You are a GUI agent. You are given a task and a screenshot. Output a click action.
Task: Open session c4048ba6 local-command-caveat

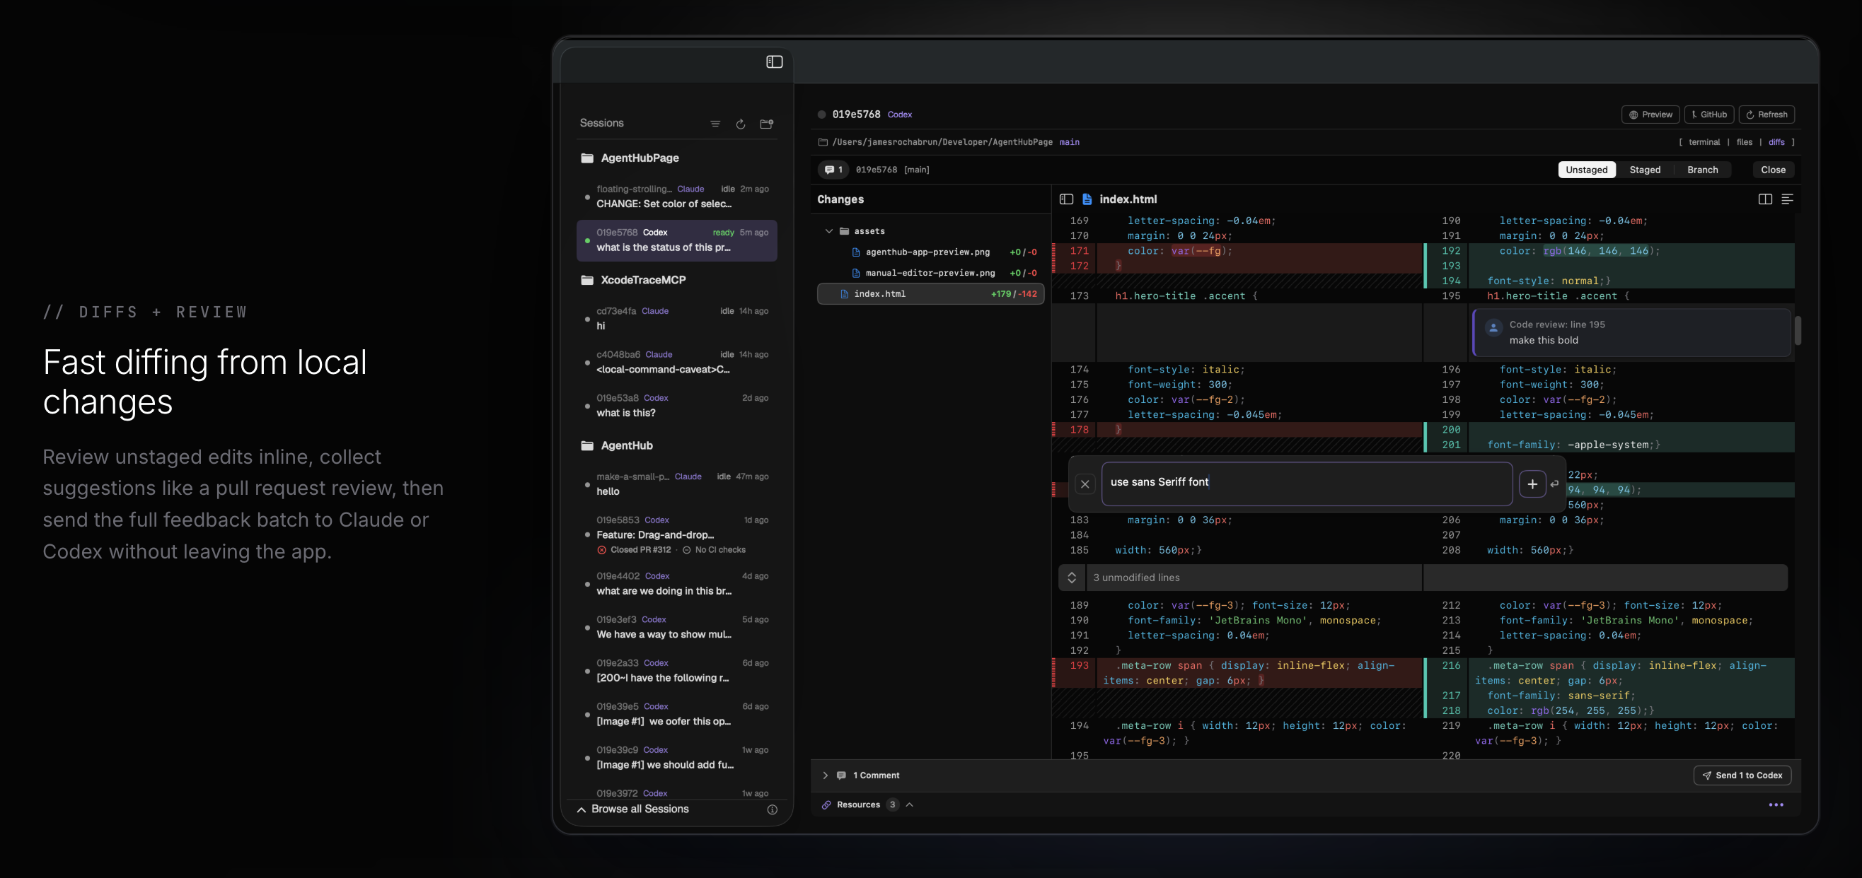pos(676,362)
